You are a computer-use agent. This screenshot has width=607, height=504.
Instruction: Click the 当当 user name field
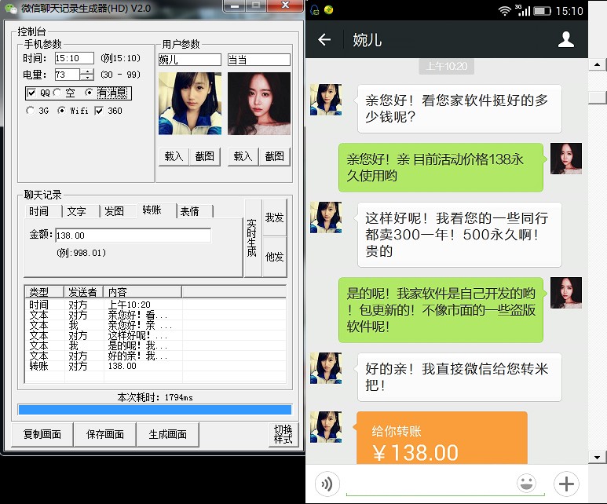click(x=258, y=60)
